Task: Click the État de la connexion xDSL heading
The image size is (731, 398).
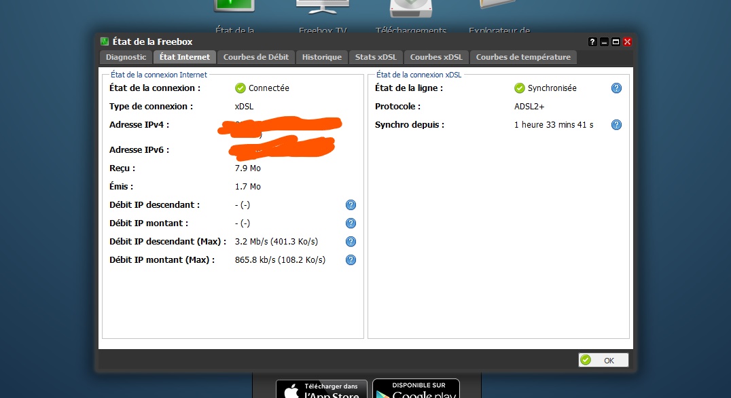Action: click(x=418, y=75)
